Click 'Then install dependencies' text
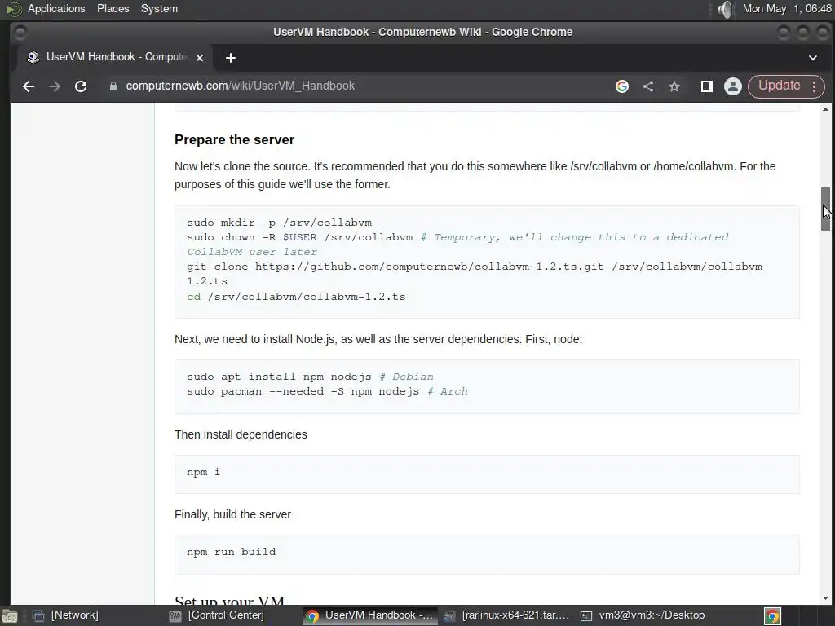835x626 pixels. click(x=241, y=434)
